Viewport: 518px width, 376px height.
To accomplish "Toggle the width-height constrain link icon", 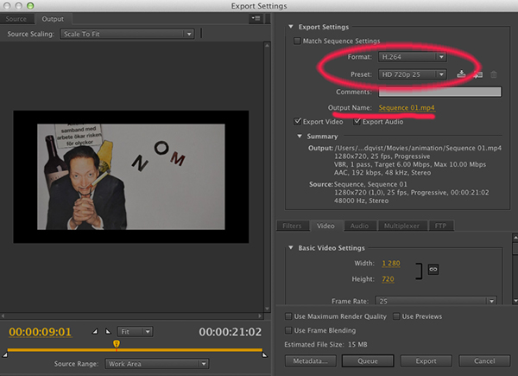I will coord(433,269).
